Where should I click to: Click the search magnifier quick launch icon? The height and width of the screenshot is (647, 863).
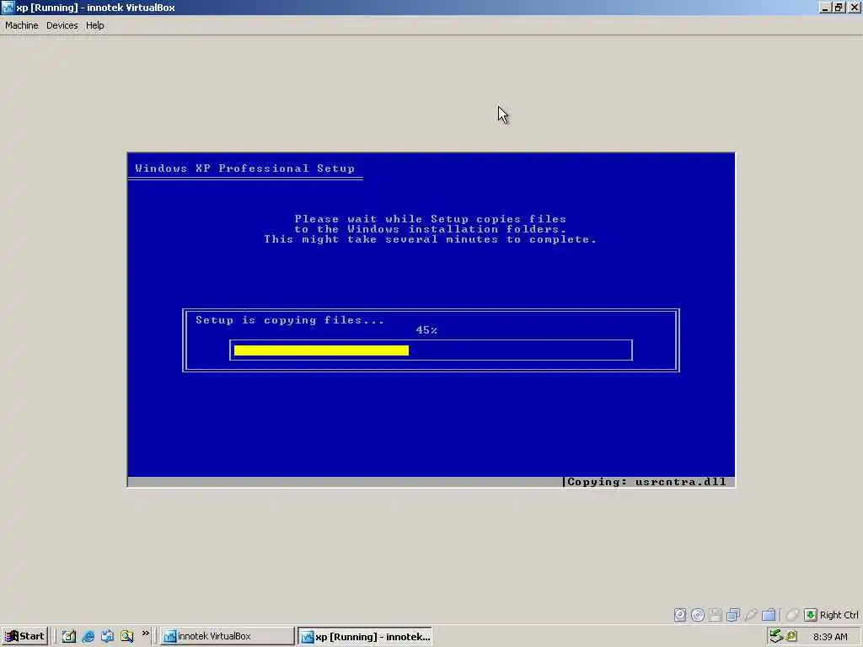[x=127, y=636]
